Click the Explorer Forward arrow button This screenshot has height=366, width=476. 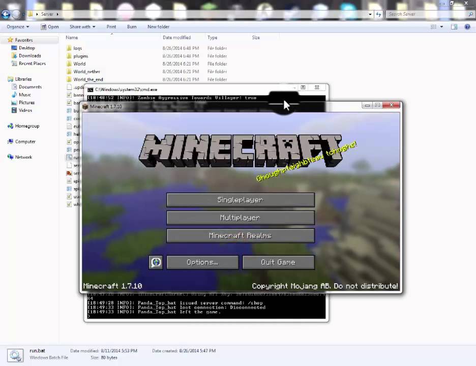coord(16,14)
